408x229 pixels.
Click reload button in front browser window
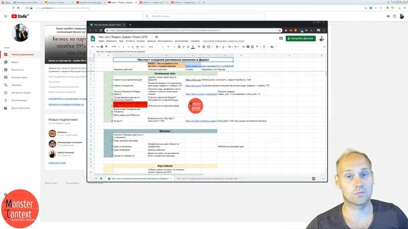click(101, 31)
